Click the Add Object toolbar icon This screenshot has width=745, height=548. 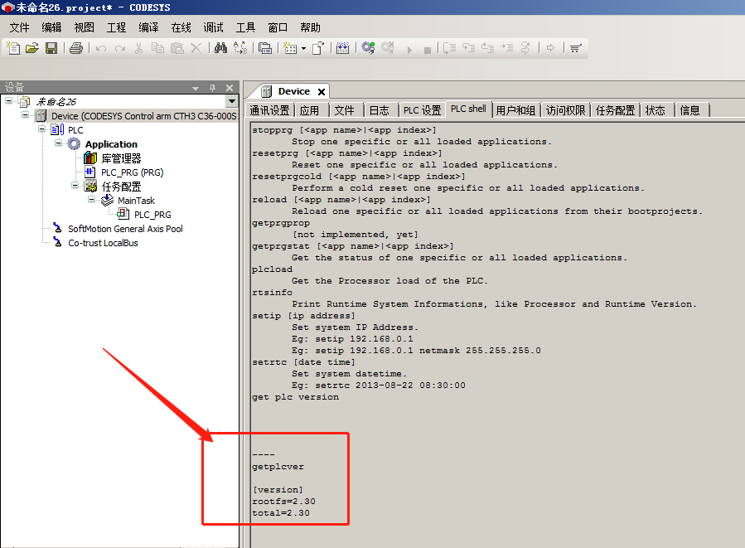pyautogui.click(x=290, y=48)
